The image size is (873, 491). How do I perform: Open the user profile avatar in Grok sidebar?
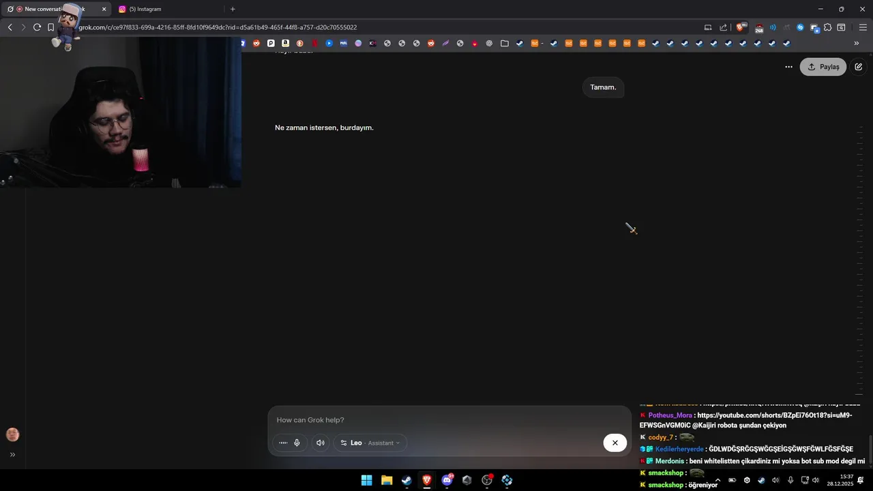coord(12,434)
